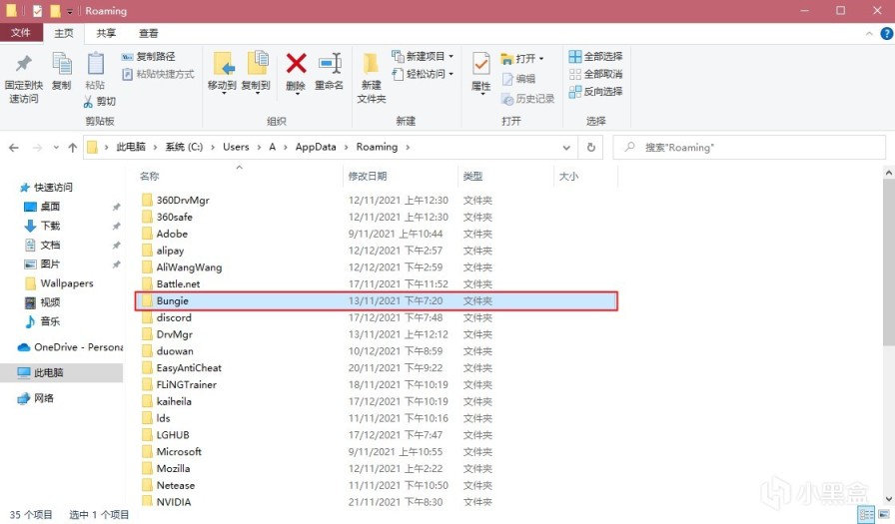The image size is (895, 524).
Task: Click 系统 (C:) in address breadcrumb
Action: [184, 147]
